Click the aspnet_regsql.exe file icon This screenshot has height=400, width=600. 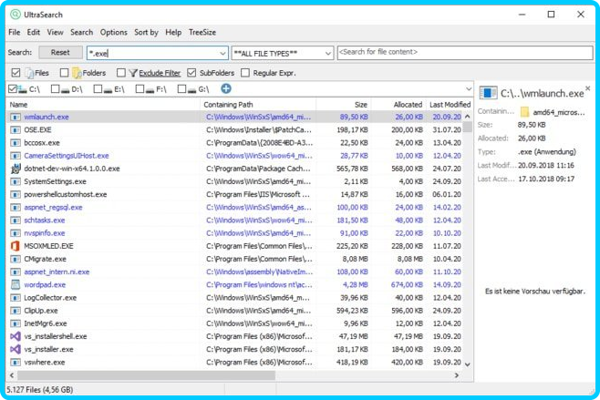[15, 207]
